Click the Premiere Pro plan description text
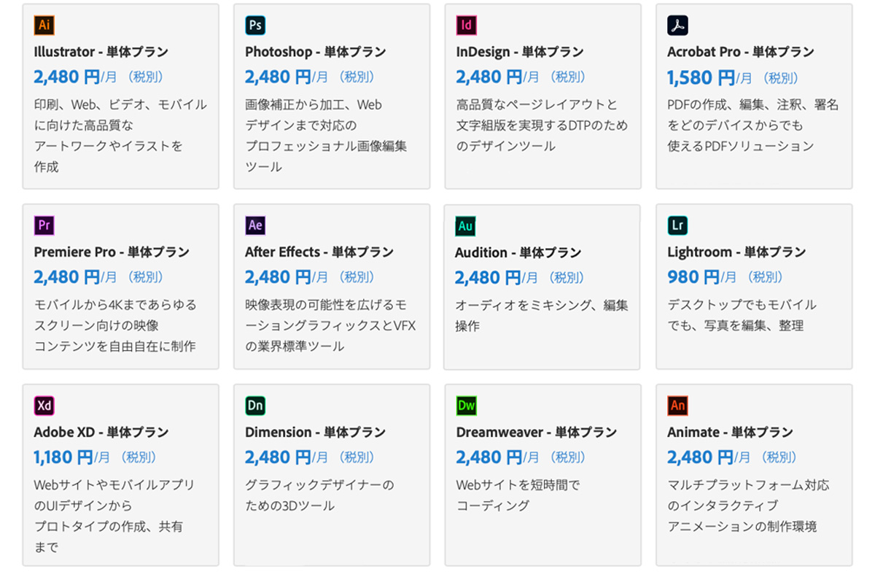 pyautogui.click(x=115, y=325)
